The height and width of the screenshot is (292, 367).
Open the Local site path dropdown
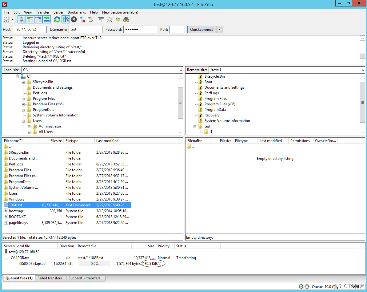(181, 70)
